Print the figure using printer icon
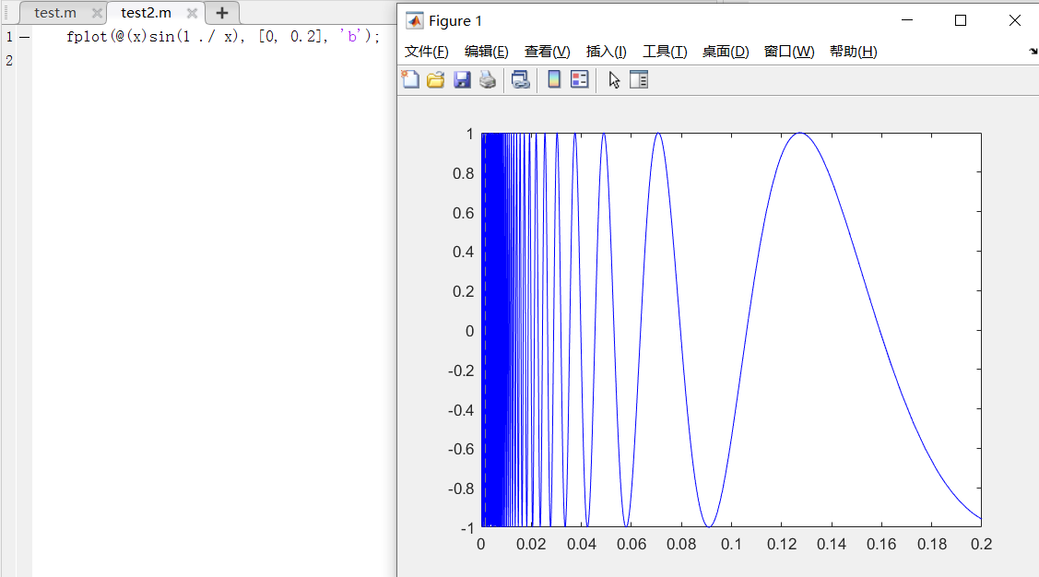Viewport: 1039px width, 577px height. click(488, 80)
